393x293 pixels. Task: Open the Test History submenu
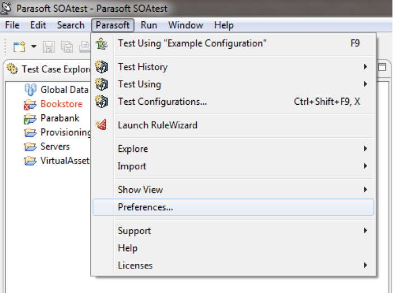[233, 67]
